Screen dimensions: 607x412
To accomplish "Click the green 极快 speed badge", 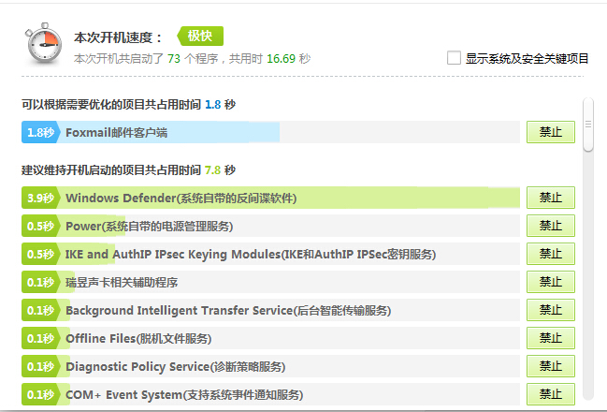I will (198, 37).
